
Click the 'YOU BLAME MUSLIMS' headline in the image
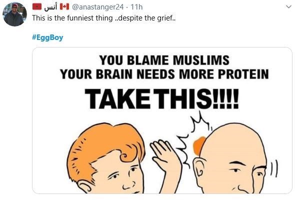(x=164, y=60)
